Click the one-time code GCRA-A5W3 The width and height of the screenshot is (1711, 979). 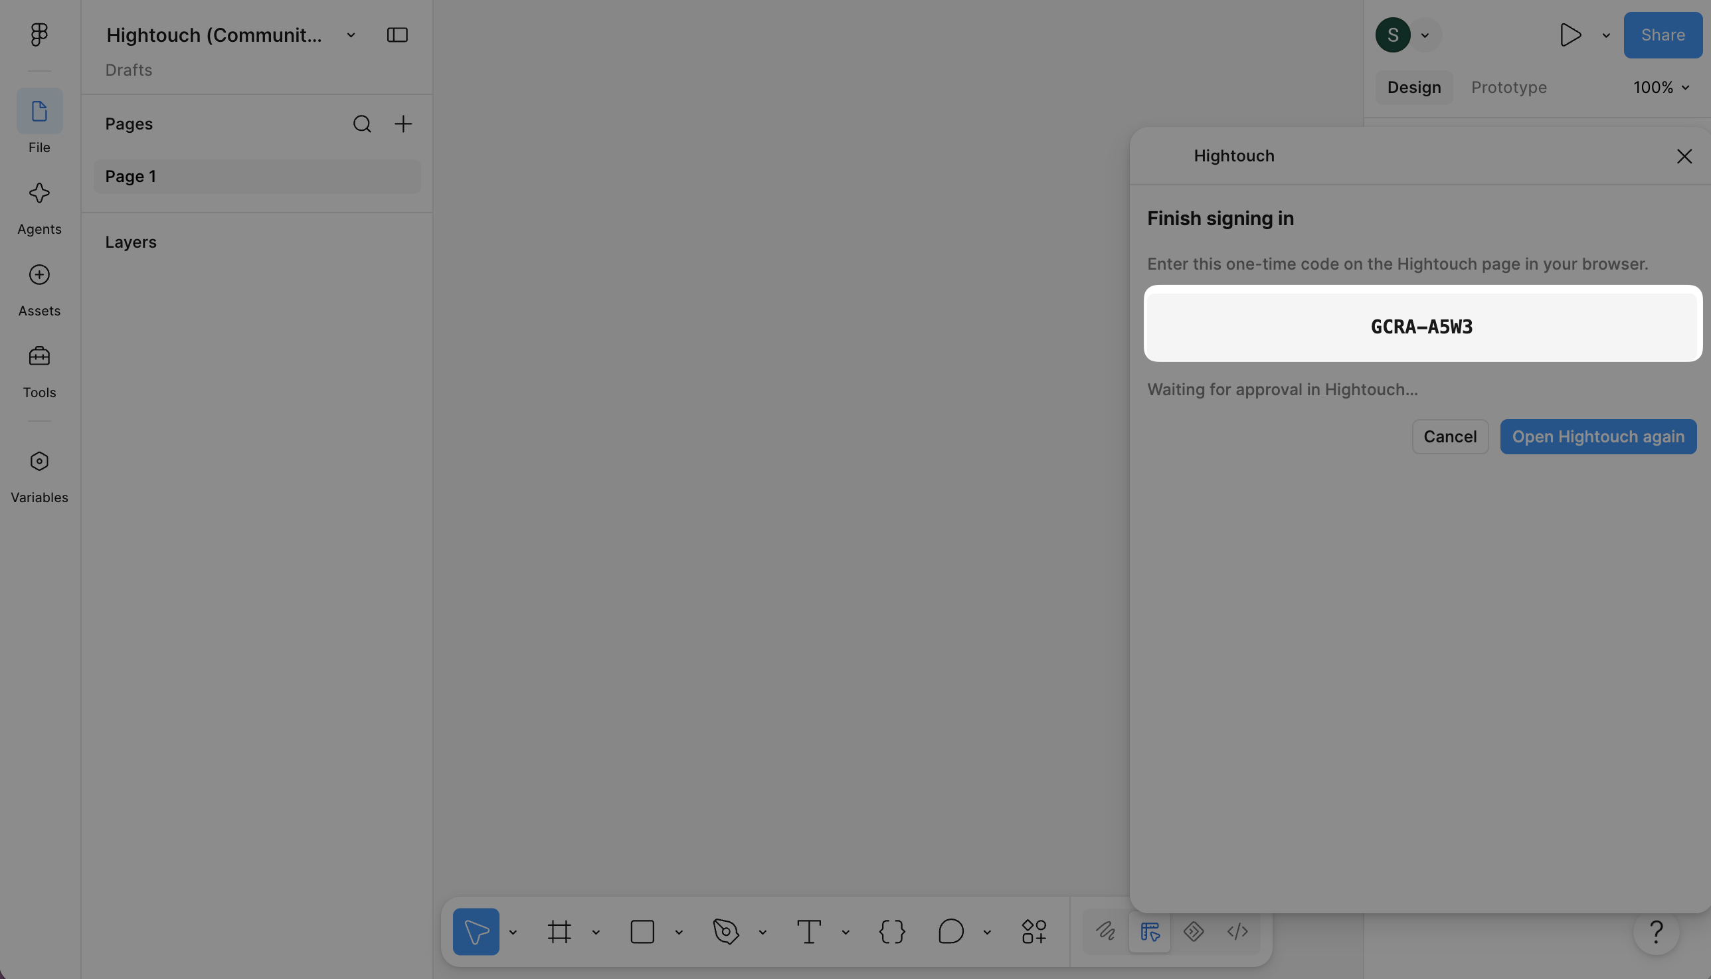pyautogui.click(x=1422, y=327)
